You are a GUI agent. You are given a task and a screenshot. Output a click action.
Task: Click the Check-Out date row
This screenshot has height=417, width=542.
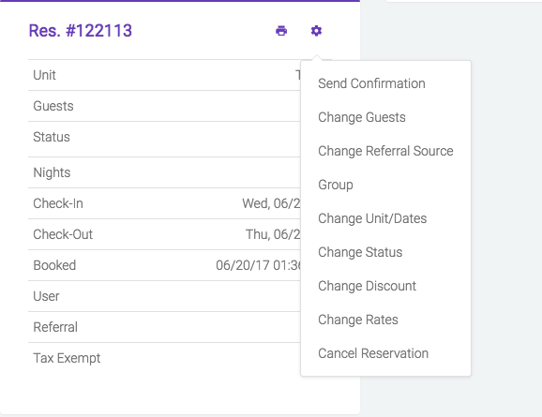coord(164,234)
